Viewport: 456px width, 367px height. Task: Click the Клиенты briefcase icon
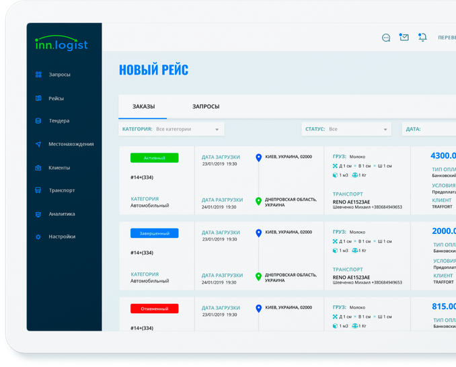coord(38,168)
